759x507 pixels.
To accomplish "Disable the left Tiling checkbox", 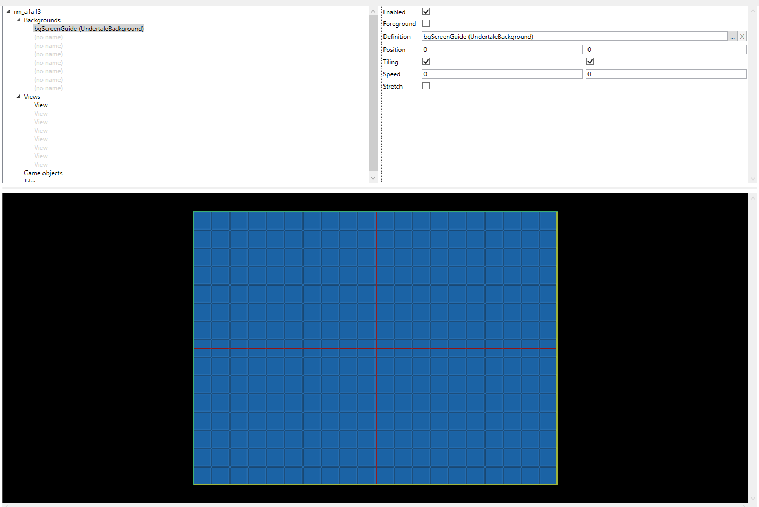I will 426,62.
